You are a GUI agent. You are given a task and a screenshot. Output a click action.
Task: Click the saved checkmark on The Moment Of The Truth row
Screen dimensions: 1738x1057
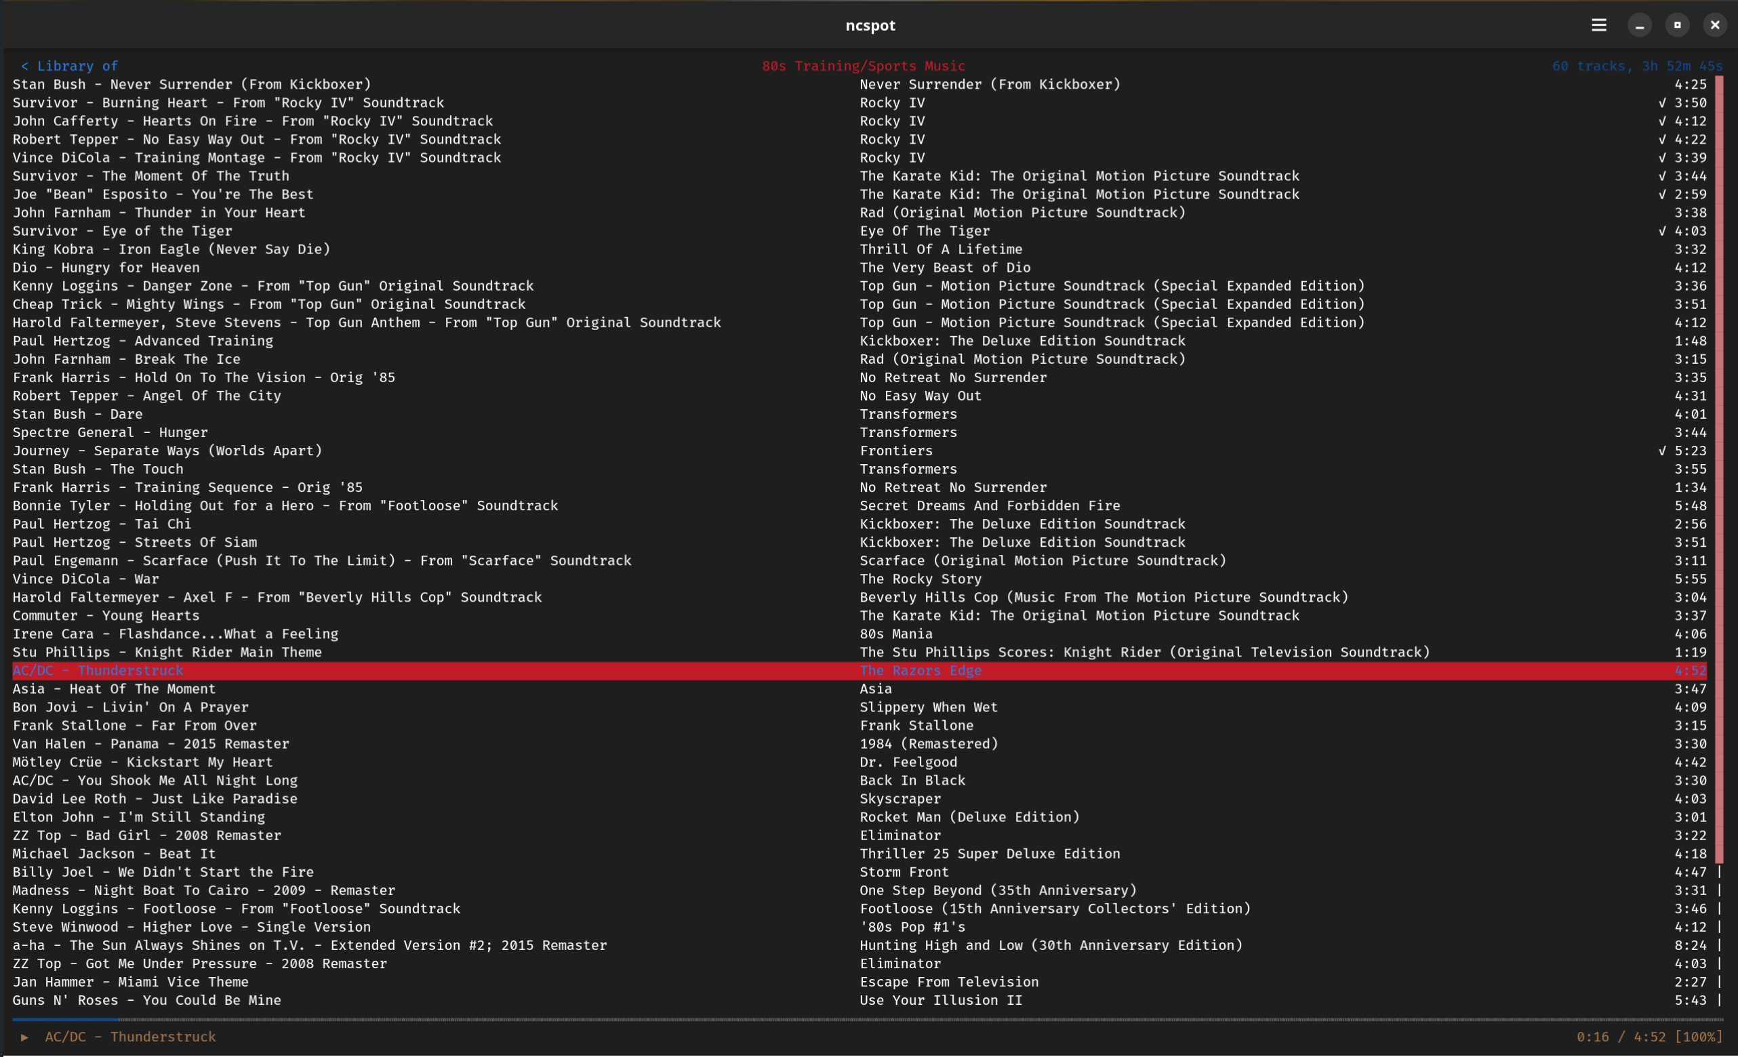(x=1663, y=176)
